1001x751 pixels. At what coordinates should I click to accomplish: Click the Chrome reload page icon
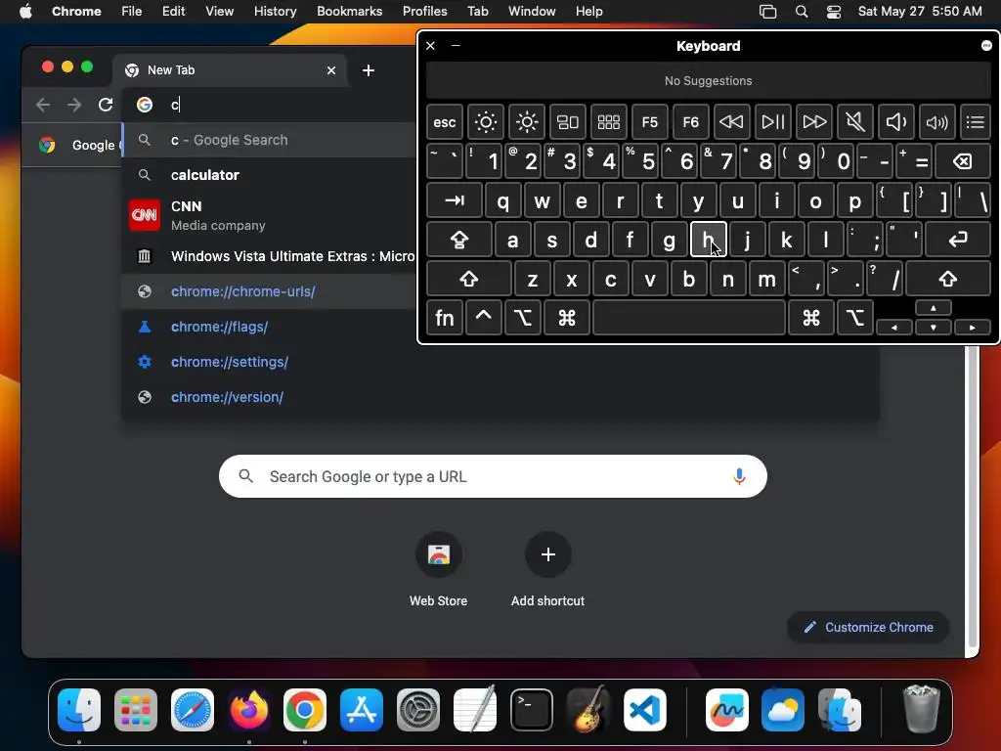pyautogui.click(x=106, y=104)
